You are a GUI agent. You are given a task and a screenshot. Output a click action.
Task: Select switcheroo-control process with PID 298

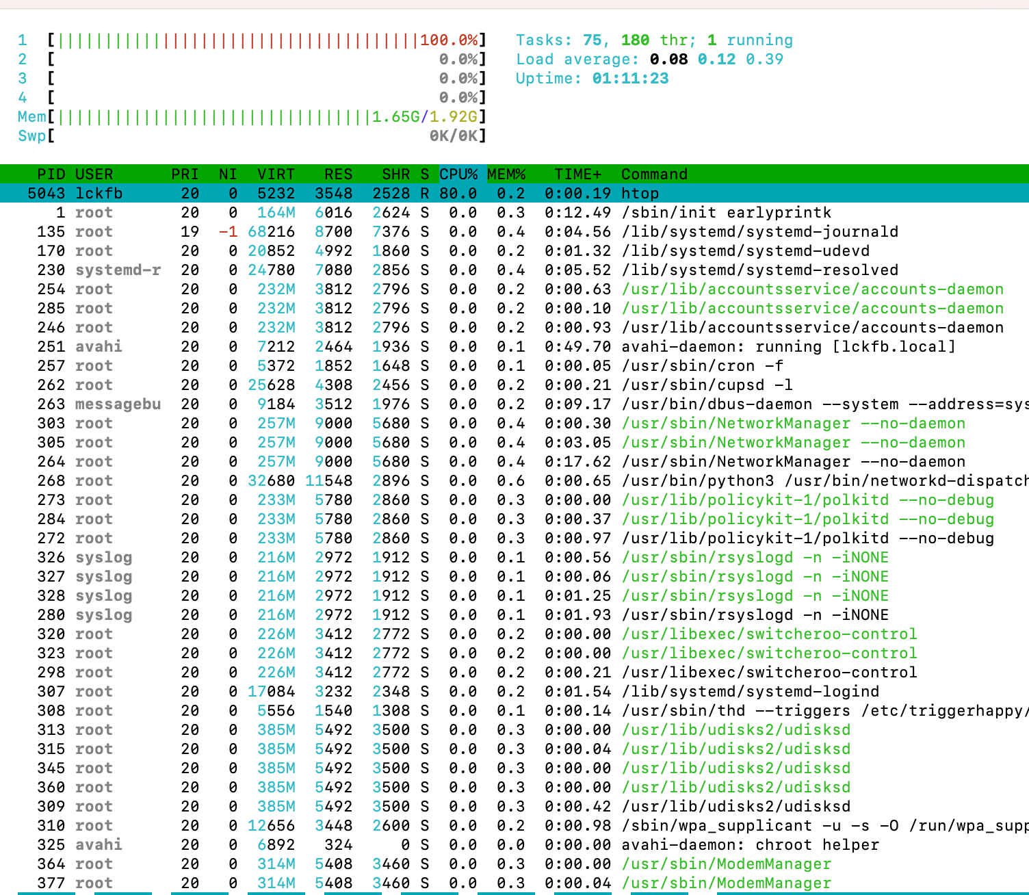(x=514, y=673)
